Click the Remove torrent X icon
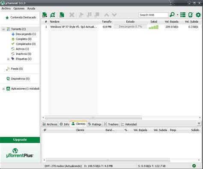 (72, 15)
